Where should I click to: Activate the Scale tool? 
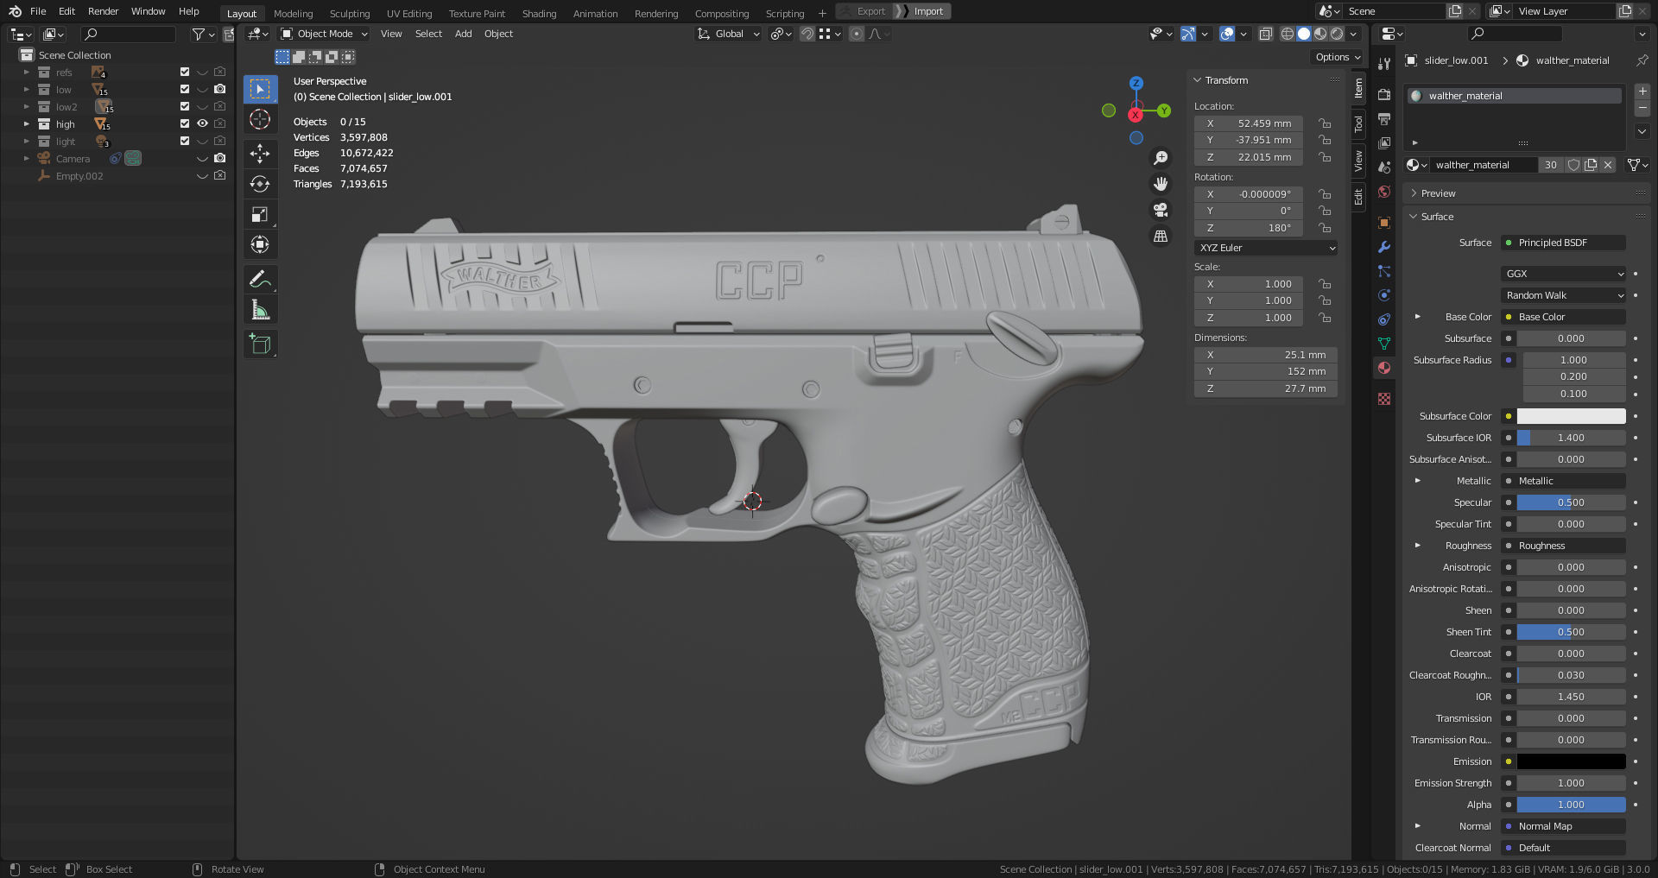point(260,214)
